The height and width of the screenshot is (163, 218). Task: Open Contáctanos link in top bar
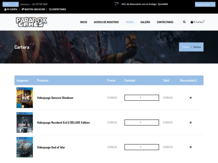(x=57, y=9)
